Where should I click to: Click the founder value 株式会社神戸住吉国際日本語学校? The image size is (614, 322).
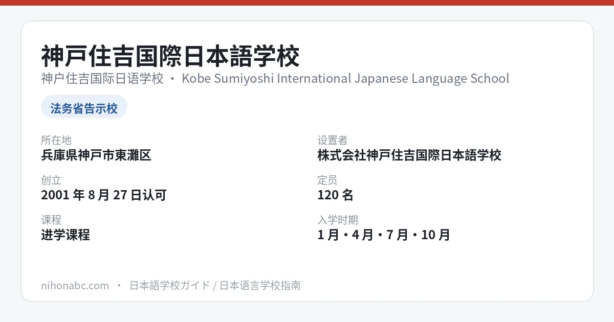pos(409,155)
